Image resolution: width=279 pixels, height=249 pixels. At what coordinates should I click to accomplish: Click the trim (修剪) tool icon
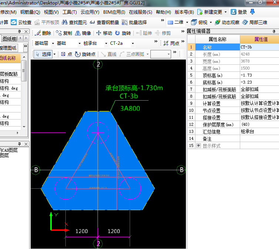(x=157, y=33)
